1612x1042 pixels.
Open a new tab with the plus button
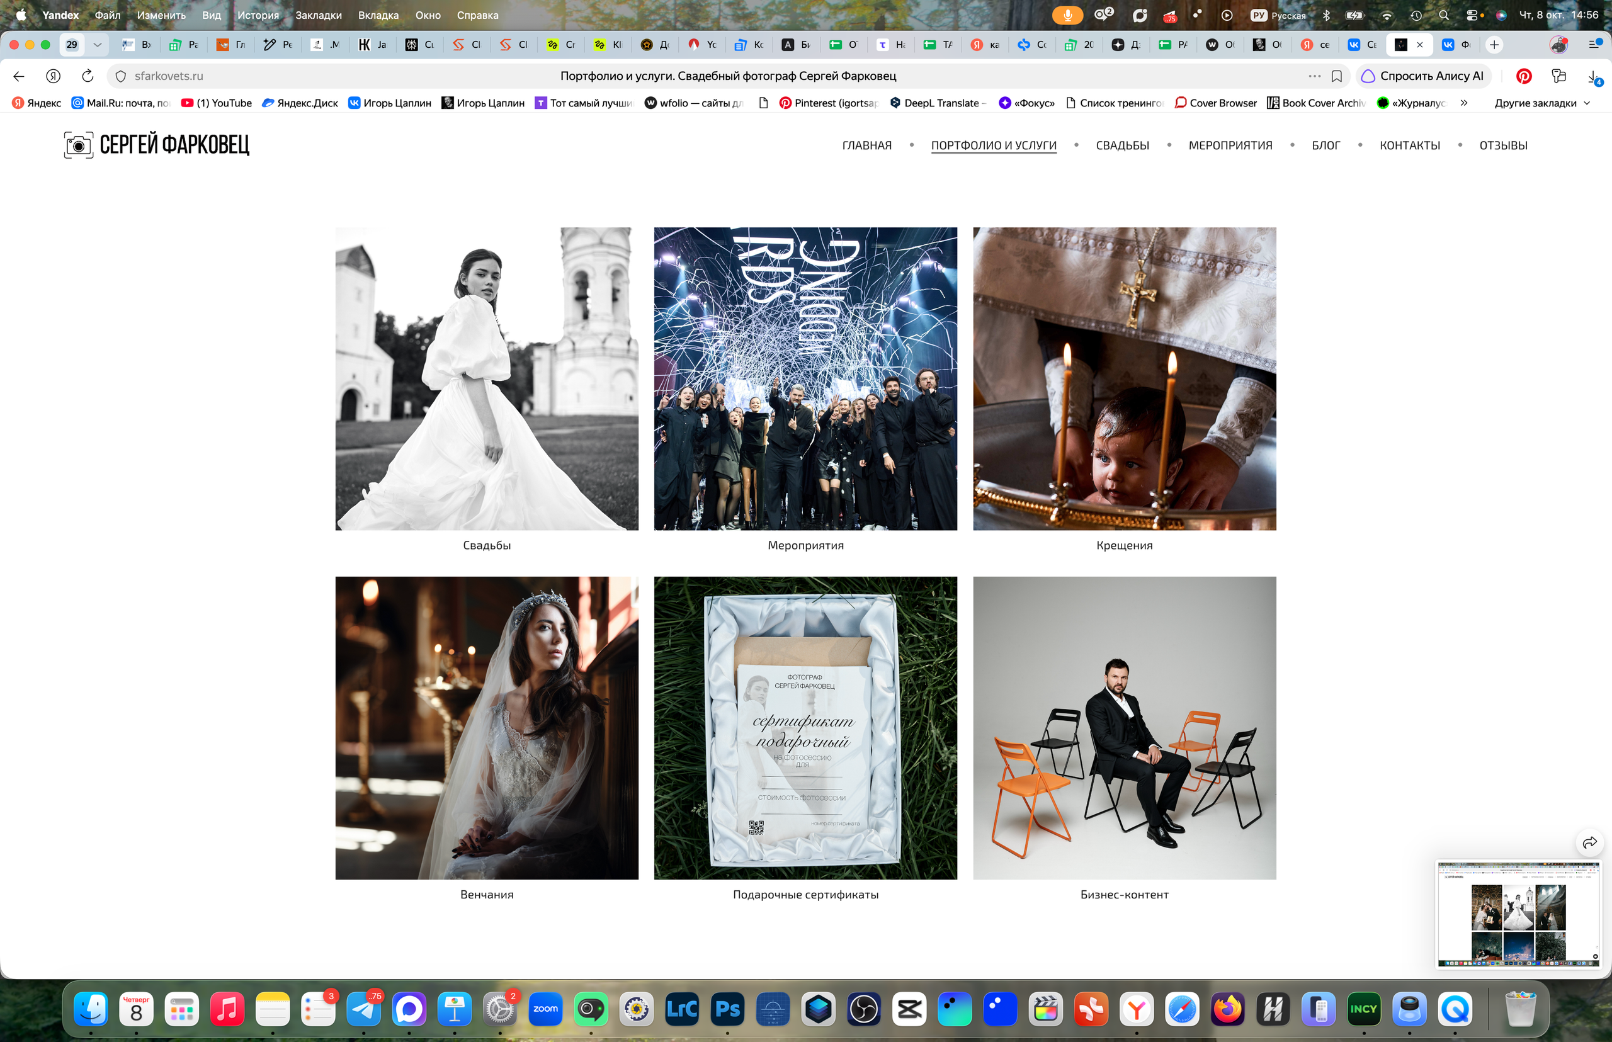(x=1494, y=45)
